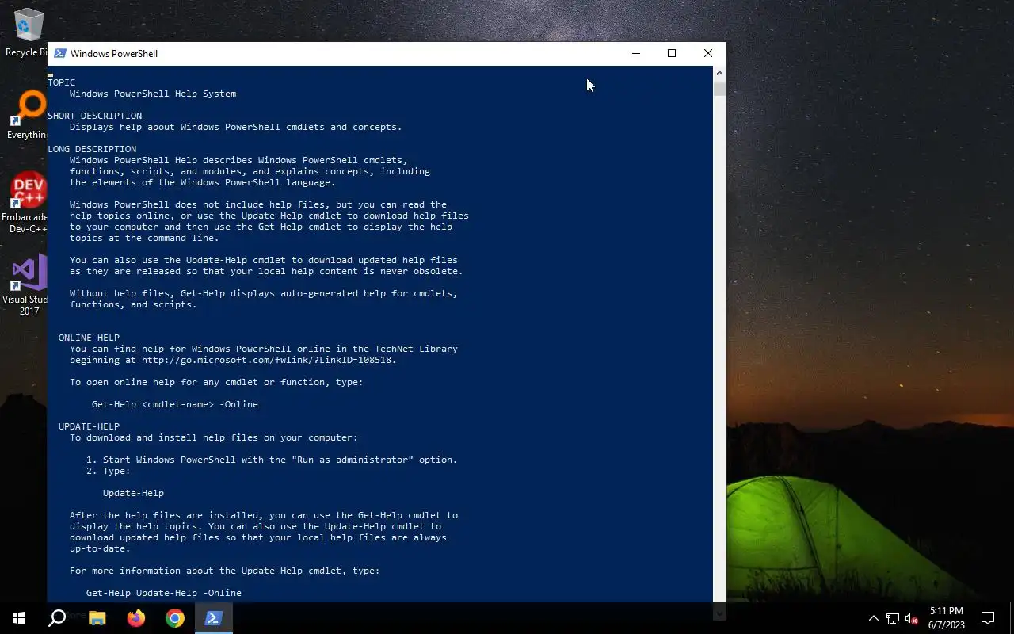
Task: Click 'Get-Help Update-Help -Online' line
Action: 164,593
